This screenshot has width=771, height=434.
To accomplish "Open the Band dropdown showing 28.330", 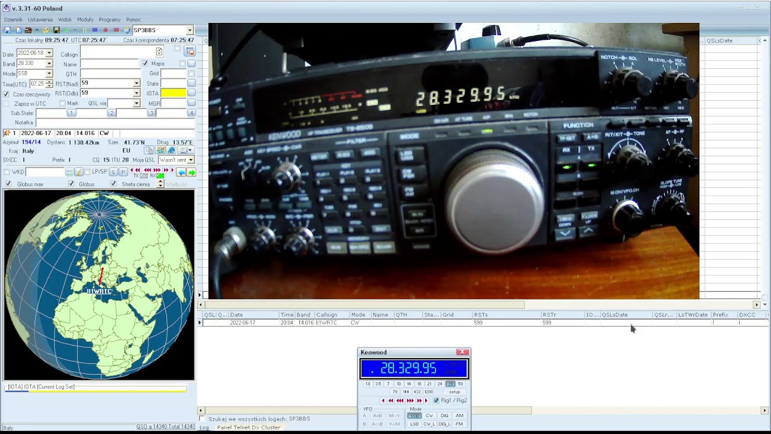I will pos(49,63).
